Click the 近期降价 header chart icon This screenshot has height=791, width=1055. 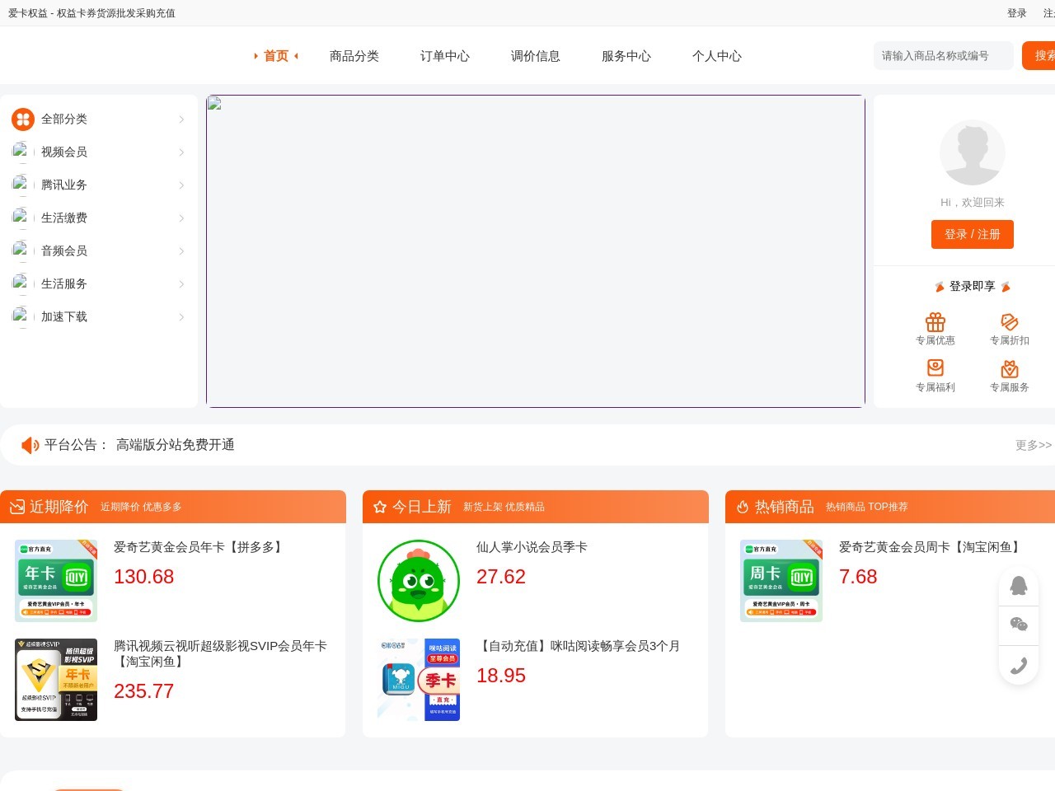tap(17, 507)
